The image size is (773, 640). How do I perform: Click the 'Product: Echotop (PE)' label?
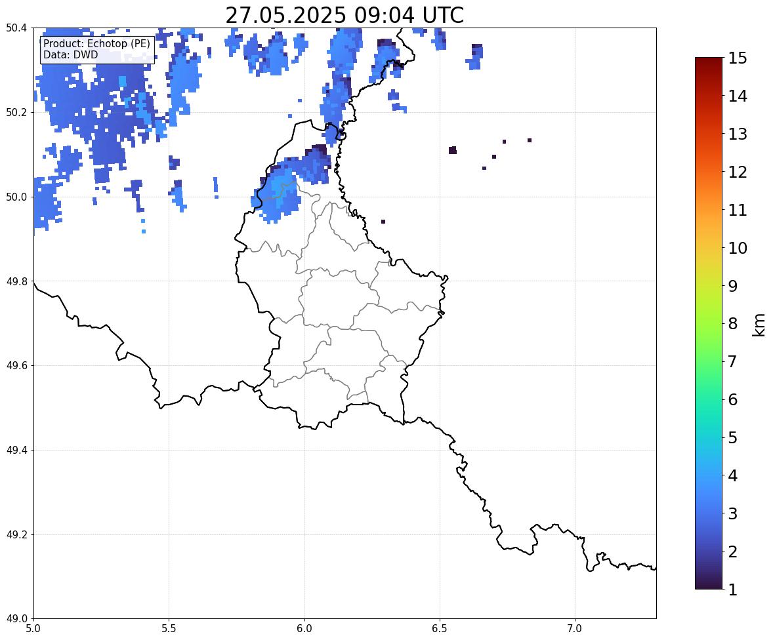(x=96, y=44)
